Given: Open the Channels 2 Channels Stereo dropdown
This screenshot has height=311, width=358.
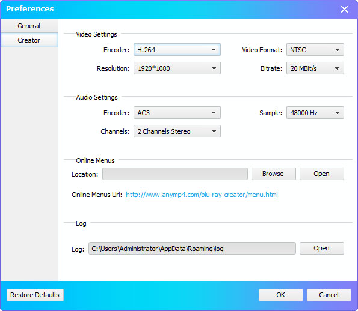Looking at the screenshot, I should [177, 131].
